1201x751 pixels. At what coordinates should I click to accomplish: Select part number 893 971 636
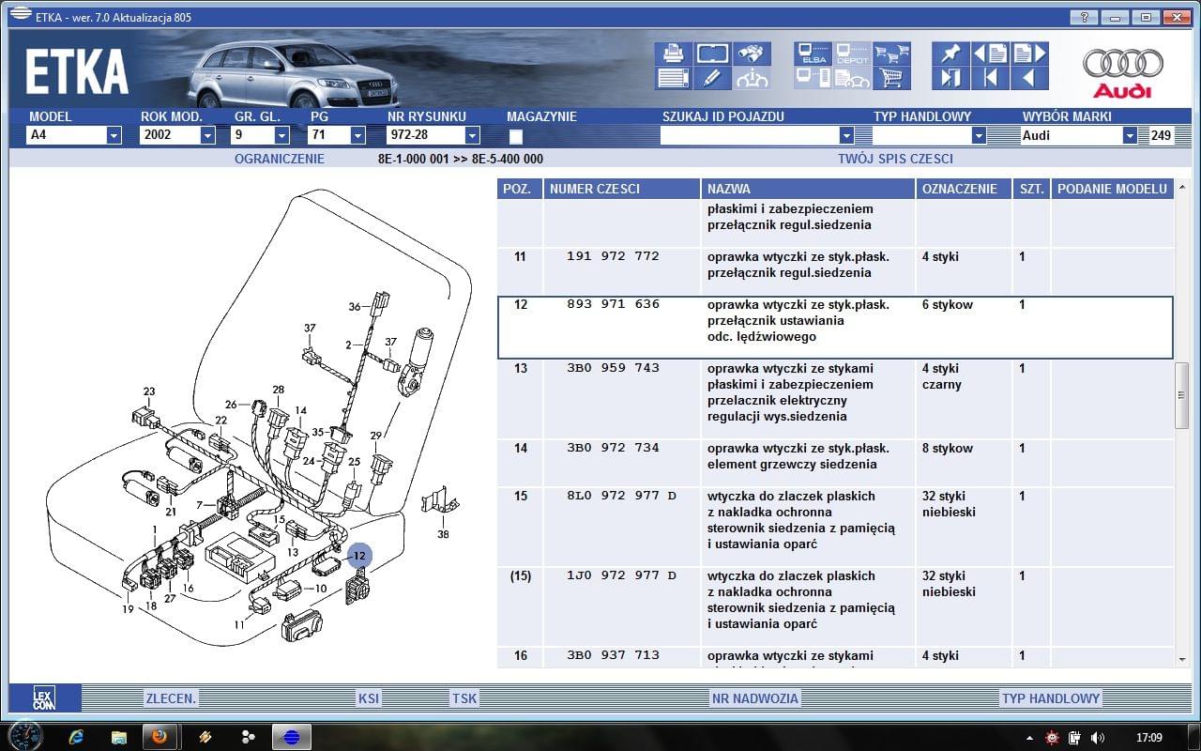pyautogui.click(x=613, y=304)
